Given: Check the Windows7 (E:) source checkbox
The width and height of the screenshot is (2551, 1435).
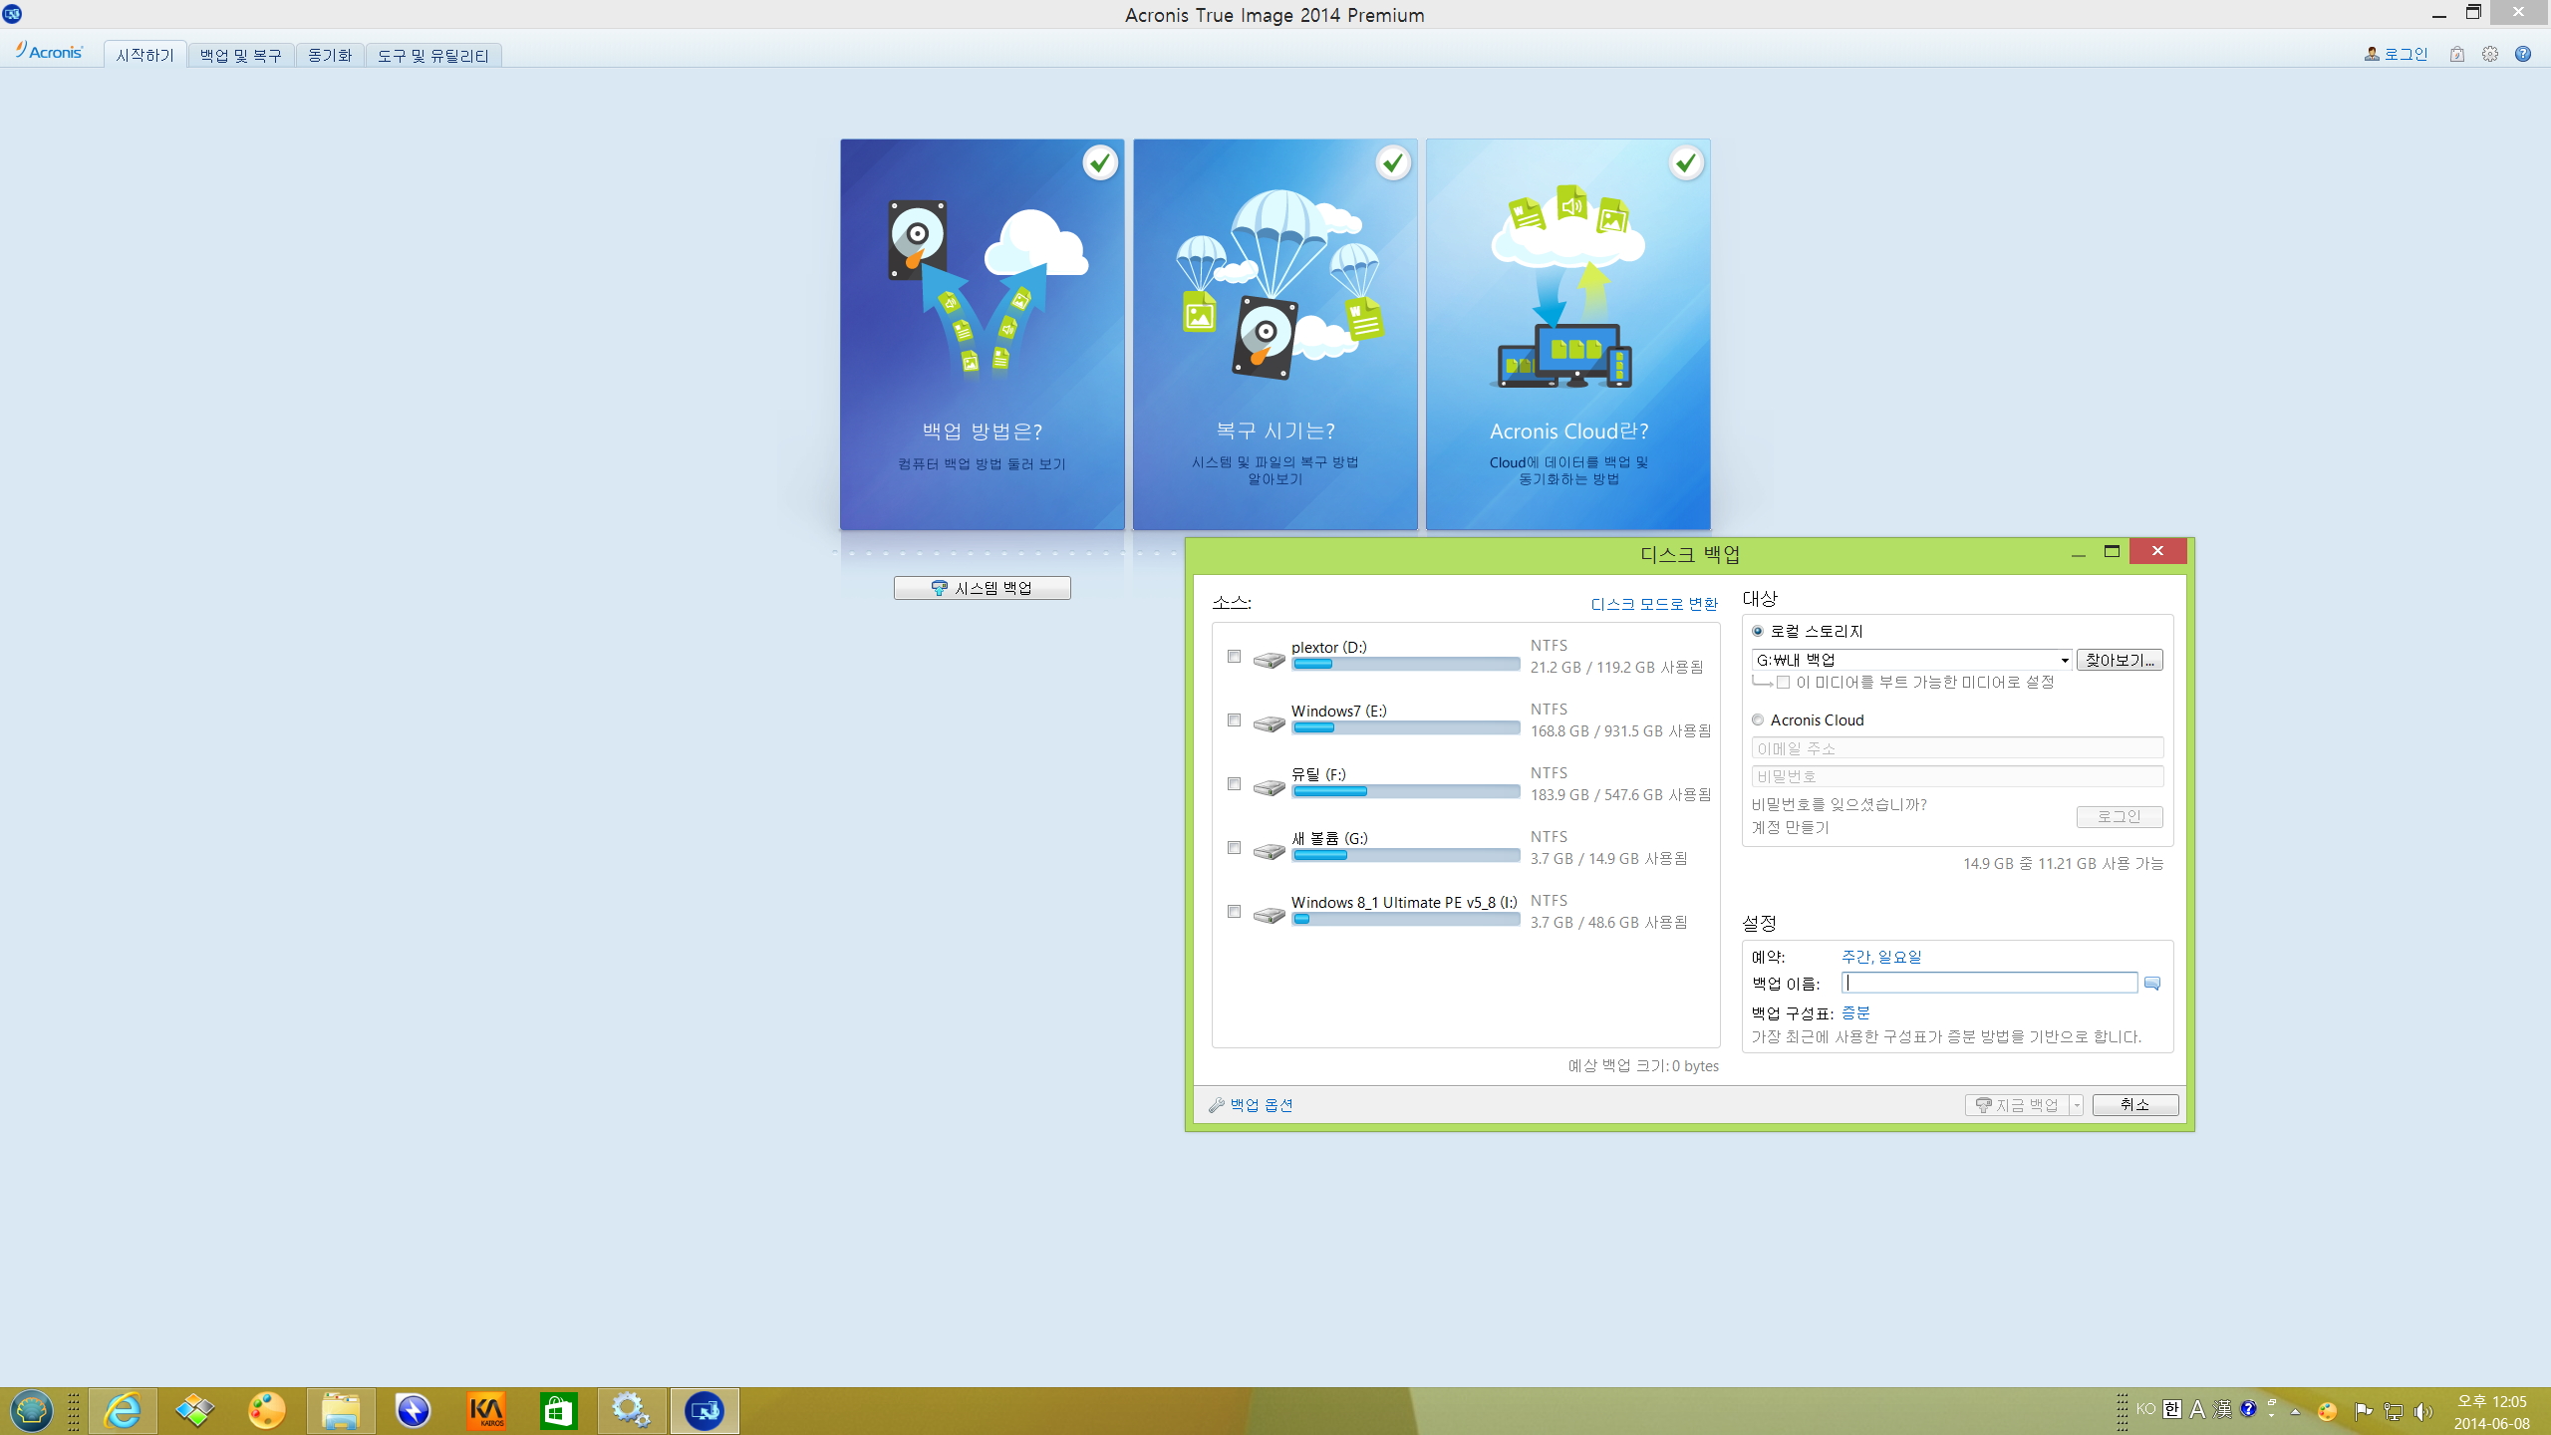Looking at the screenshot, I should pos(1234,719).
